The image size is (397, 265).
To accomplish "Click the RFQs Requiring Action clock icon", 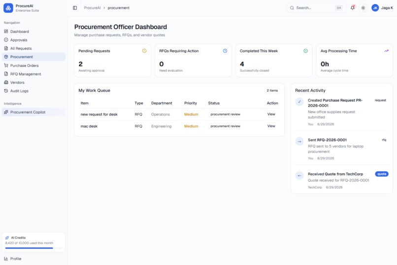I will (225, 51).
